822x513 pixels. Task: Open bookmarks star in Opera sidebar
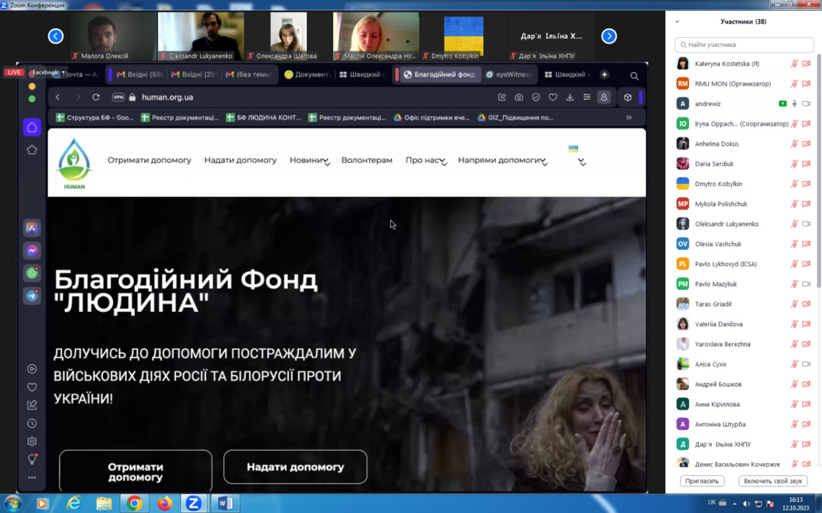pyautogui.click(x=32, y=150)
